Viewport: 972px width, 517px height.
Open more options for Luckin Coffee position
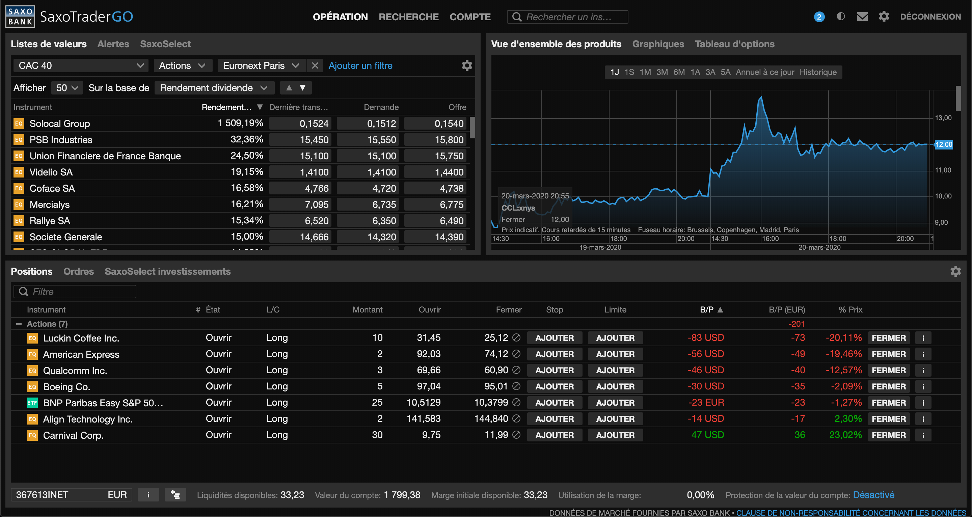[x=923, y=338]
